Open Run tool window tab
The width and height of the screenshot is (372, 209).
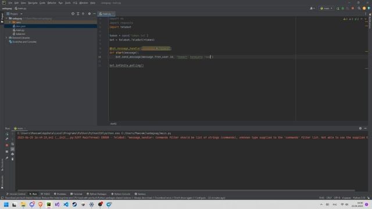pos(33,194)
